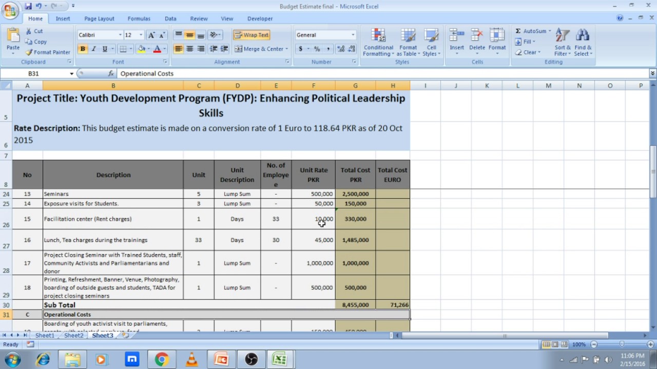This screenshot has width=657, height=369.
Task: Click the Paste clipboard icon
Action: click(x=13, y=36)
